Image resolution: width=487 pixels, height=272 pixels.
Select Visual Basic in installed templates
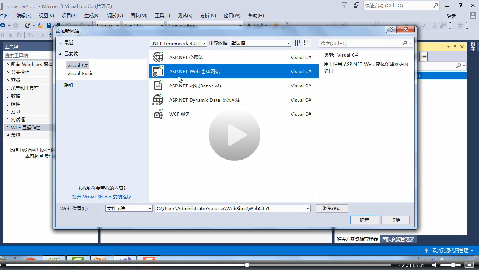(80, 73)
